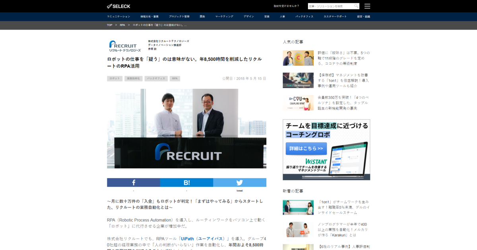This screenshot has width=477, height=250.
Task: Open the thumbnail of the ココナラ grading article
Action: [298, 58]
